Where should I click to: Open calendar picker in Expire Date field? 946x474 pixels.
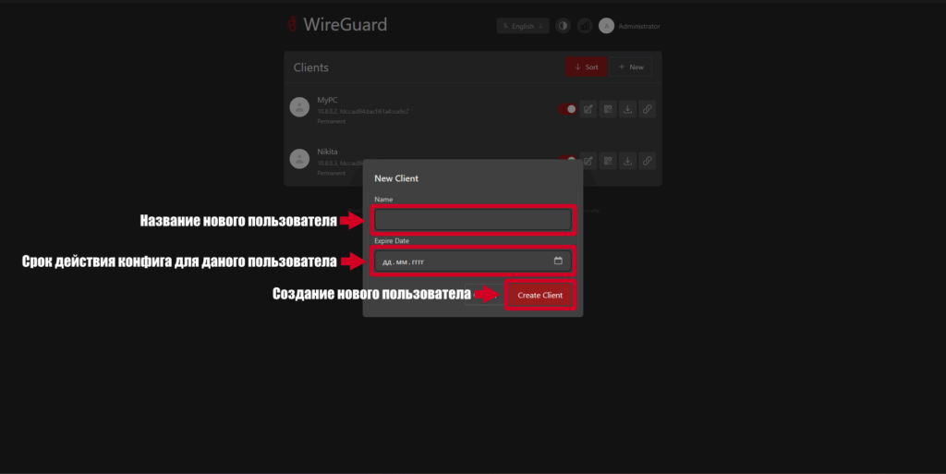pos(558,261)
